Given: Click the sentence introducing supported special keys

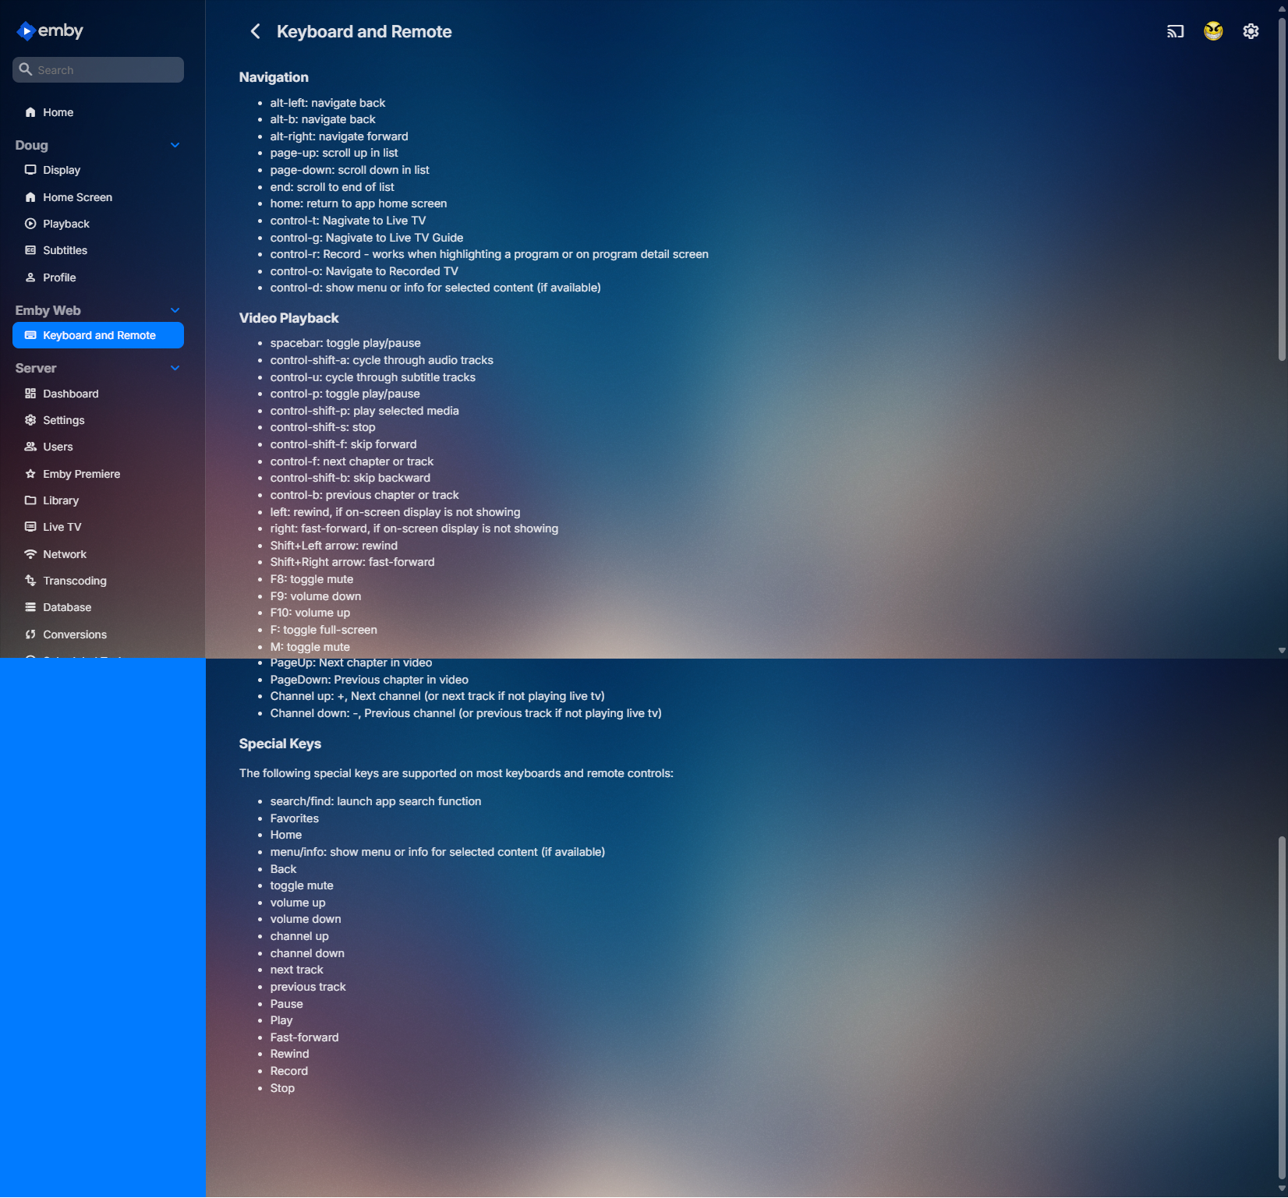Looking at the screenshot, I should [456, 773].
